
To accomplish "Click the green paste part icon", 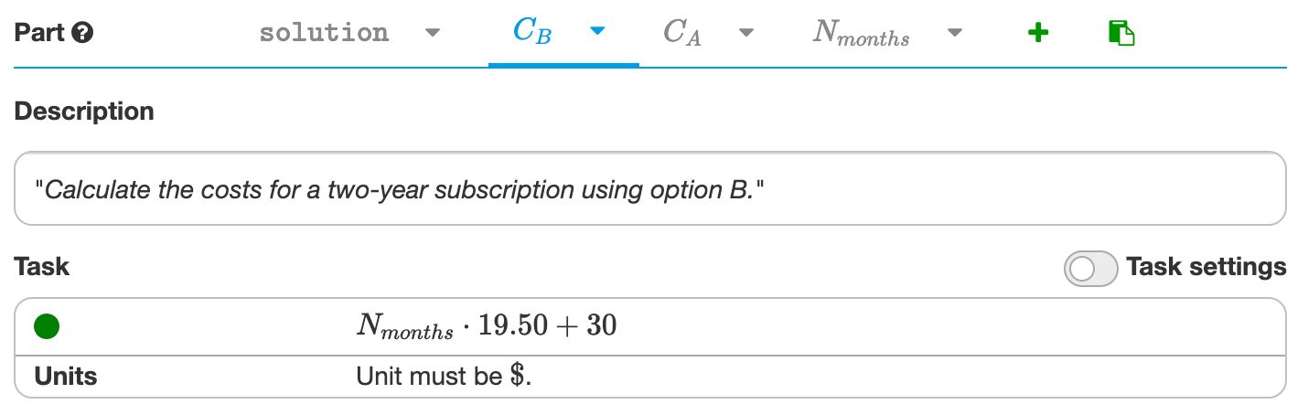I will (1120, 34).
